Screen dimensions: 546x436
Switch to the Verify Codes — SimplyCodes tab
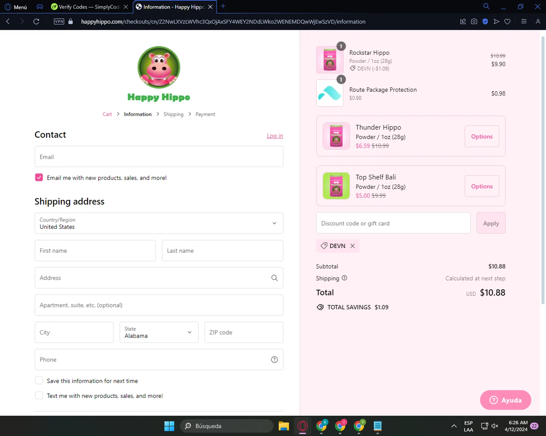tap(89, 7)
